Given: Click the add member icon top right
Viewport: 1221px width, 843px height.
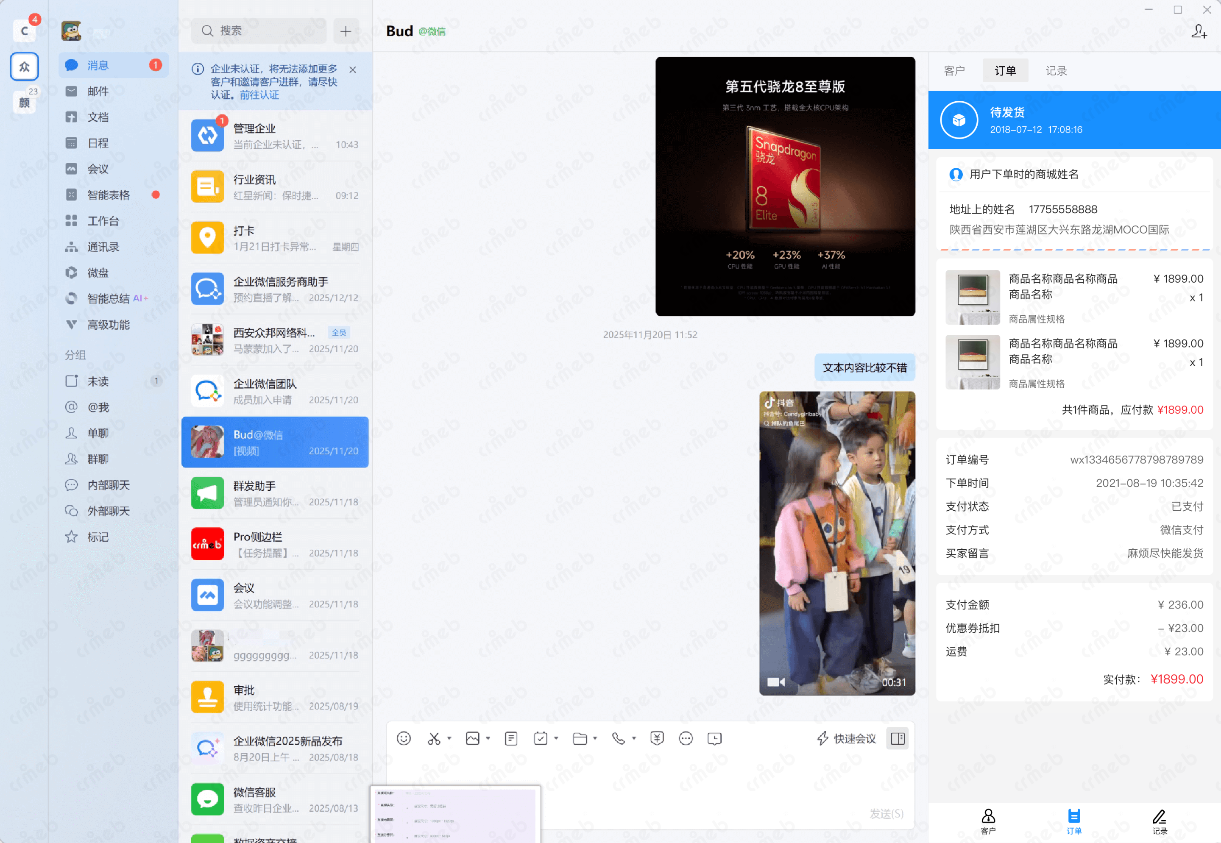Looking at the screenshot, I should point(1198,32).
